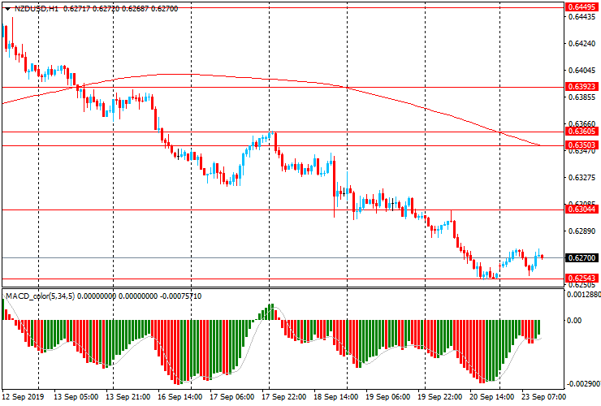Click the -0.002900 MACD scale label
Image resolution: width=601 pixels, height=406 pixels.
pos(583,383)
